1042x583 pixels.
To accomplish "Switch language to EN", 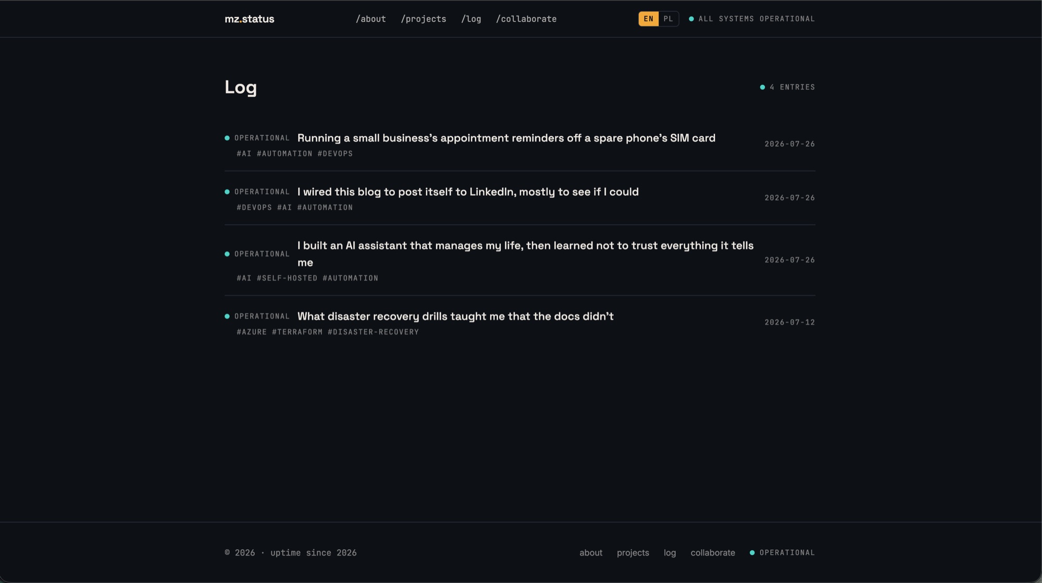I will tap(649, 19).
